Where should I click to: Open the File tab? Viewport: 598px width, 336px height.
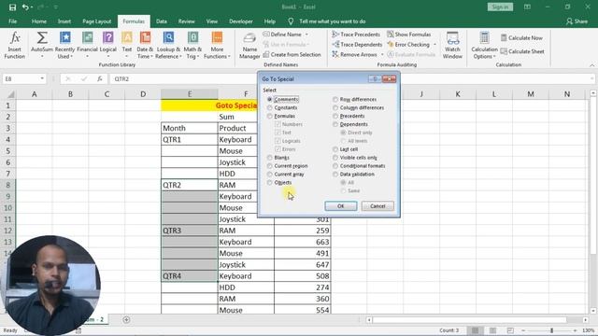tap(12, 21)
